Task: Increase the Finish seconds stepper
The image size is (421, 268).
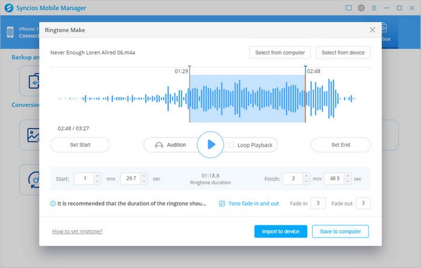Action: click(348, 176)
